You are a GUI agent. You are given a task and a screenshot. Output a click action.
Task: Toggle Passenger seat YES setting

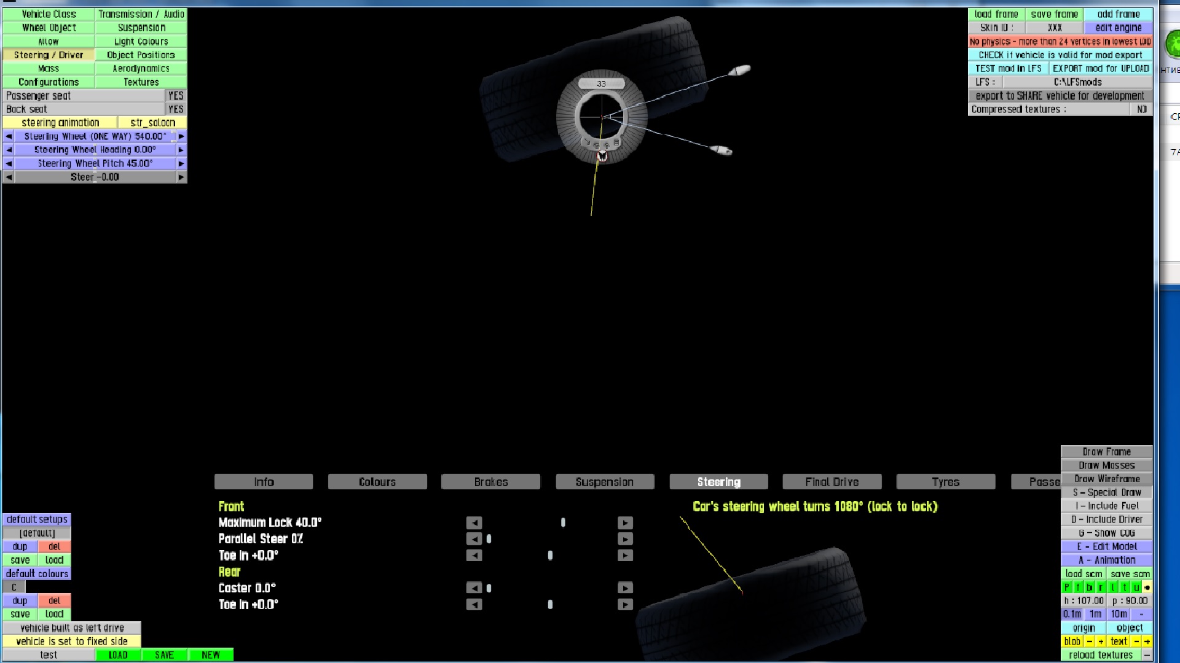tap(176, 96)
